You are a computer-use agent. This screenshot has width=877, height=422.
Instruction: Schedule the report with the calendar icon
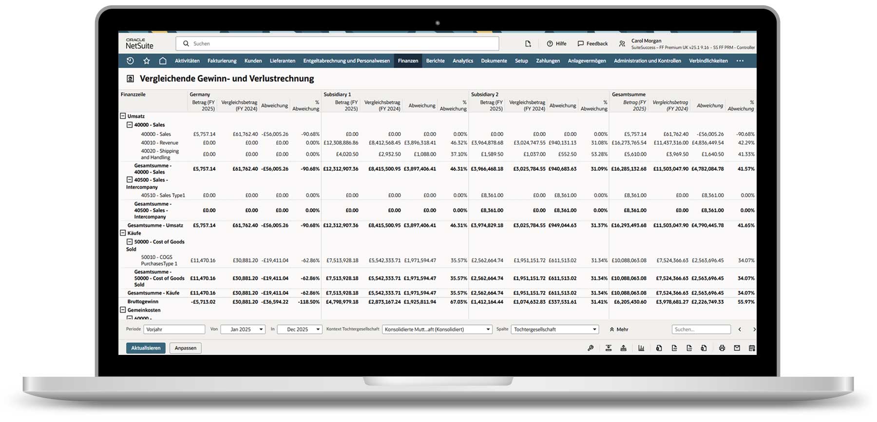point(752,348)
